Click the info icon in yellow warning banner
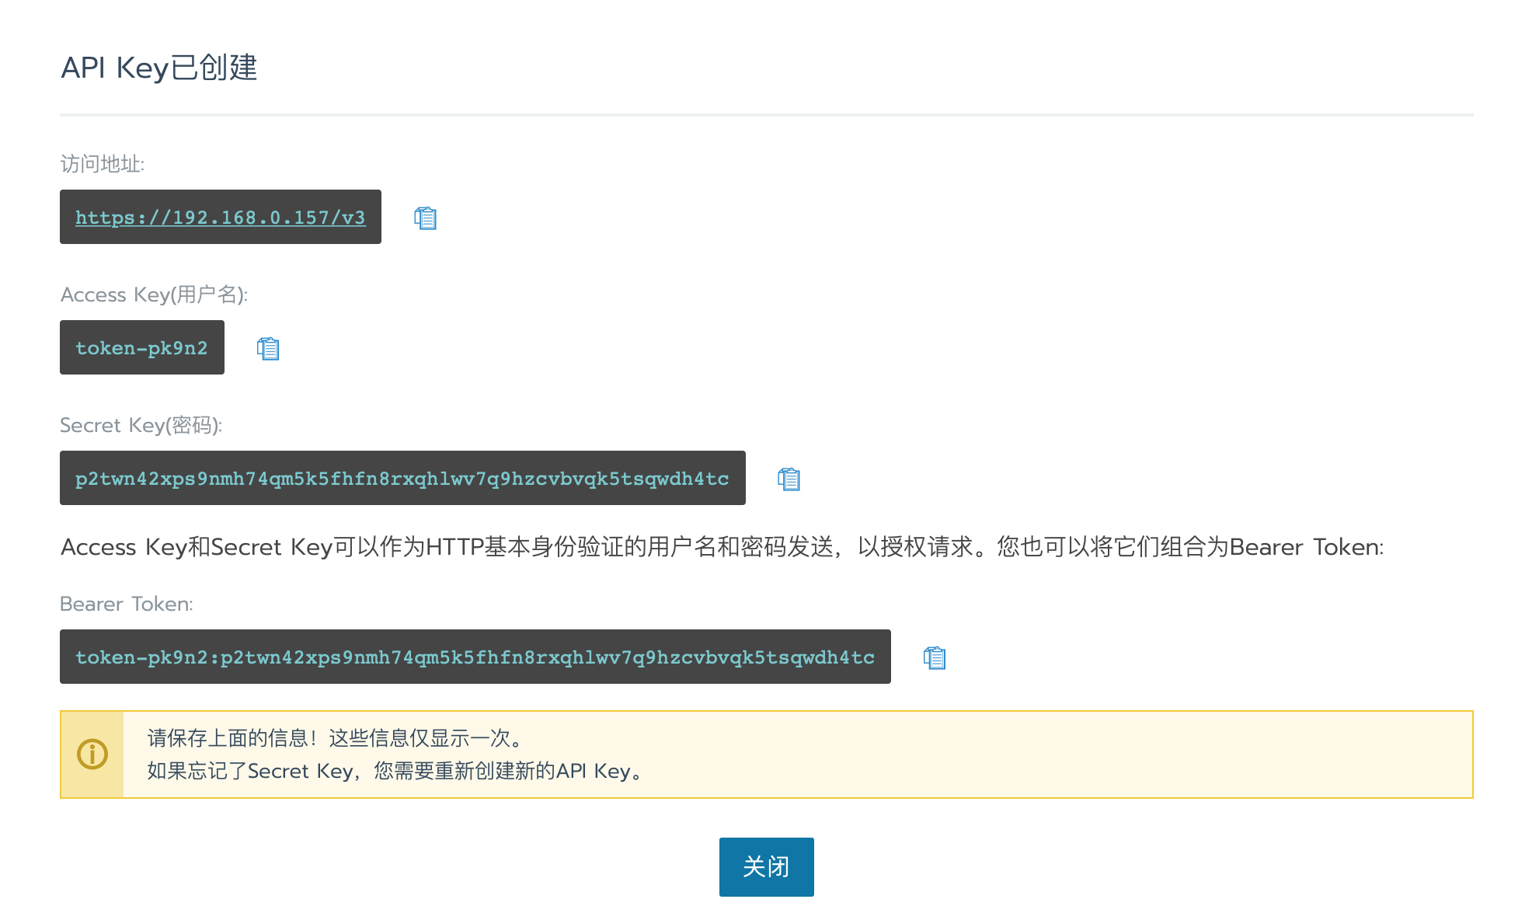This screenshot has height=920, width=1532. tap(92, 754)
